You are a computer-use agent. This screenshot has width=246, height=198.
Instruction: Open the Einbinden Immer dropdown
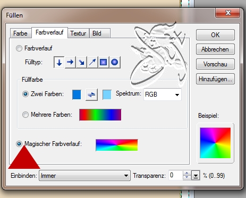[84, 176]
